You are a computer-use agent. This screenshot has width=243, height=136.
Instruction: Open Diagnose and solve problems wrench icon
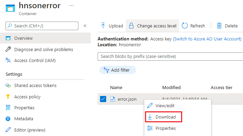click(x=8, y=49)
